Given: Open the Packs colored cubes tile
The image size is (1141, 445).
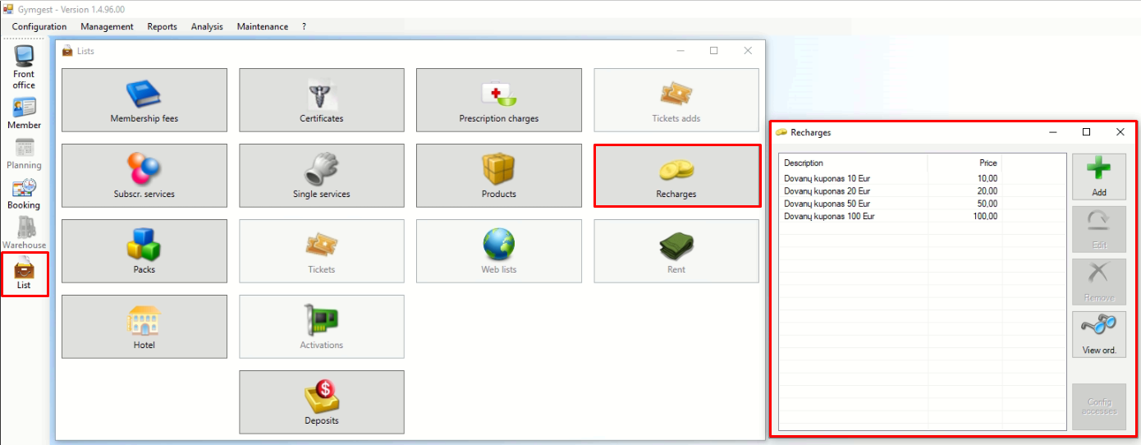Looking at the screenshot, I should [144, 251].
